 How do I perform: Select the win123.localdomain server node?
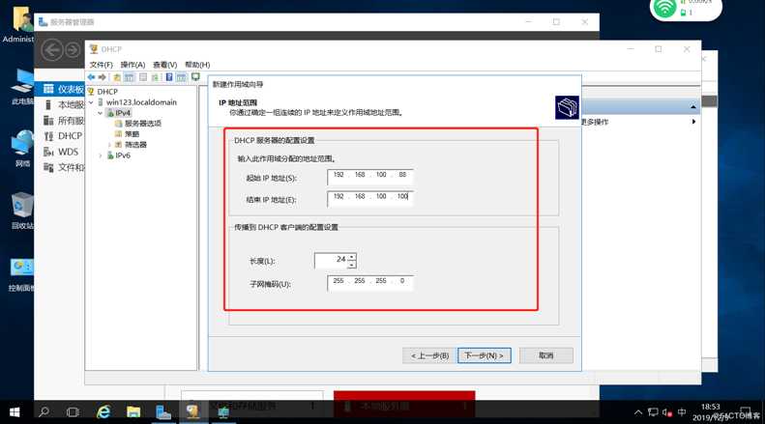141,102
